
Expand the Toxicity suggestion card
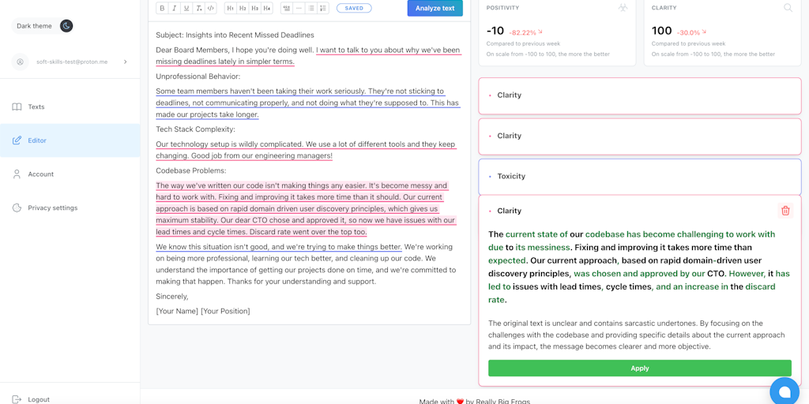point(639,177)
